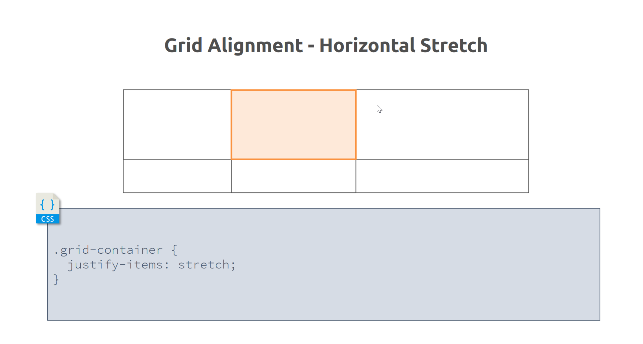Viewport: 643px width, 344px height.
Task: Click "Horizontal" in the slide title
Action: coord(367,45)
